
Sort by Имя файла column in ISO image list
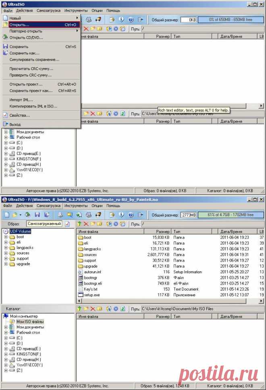point(110,231)
